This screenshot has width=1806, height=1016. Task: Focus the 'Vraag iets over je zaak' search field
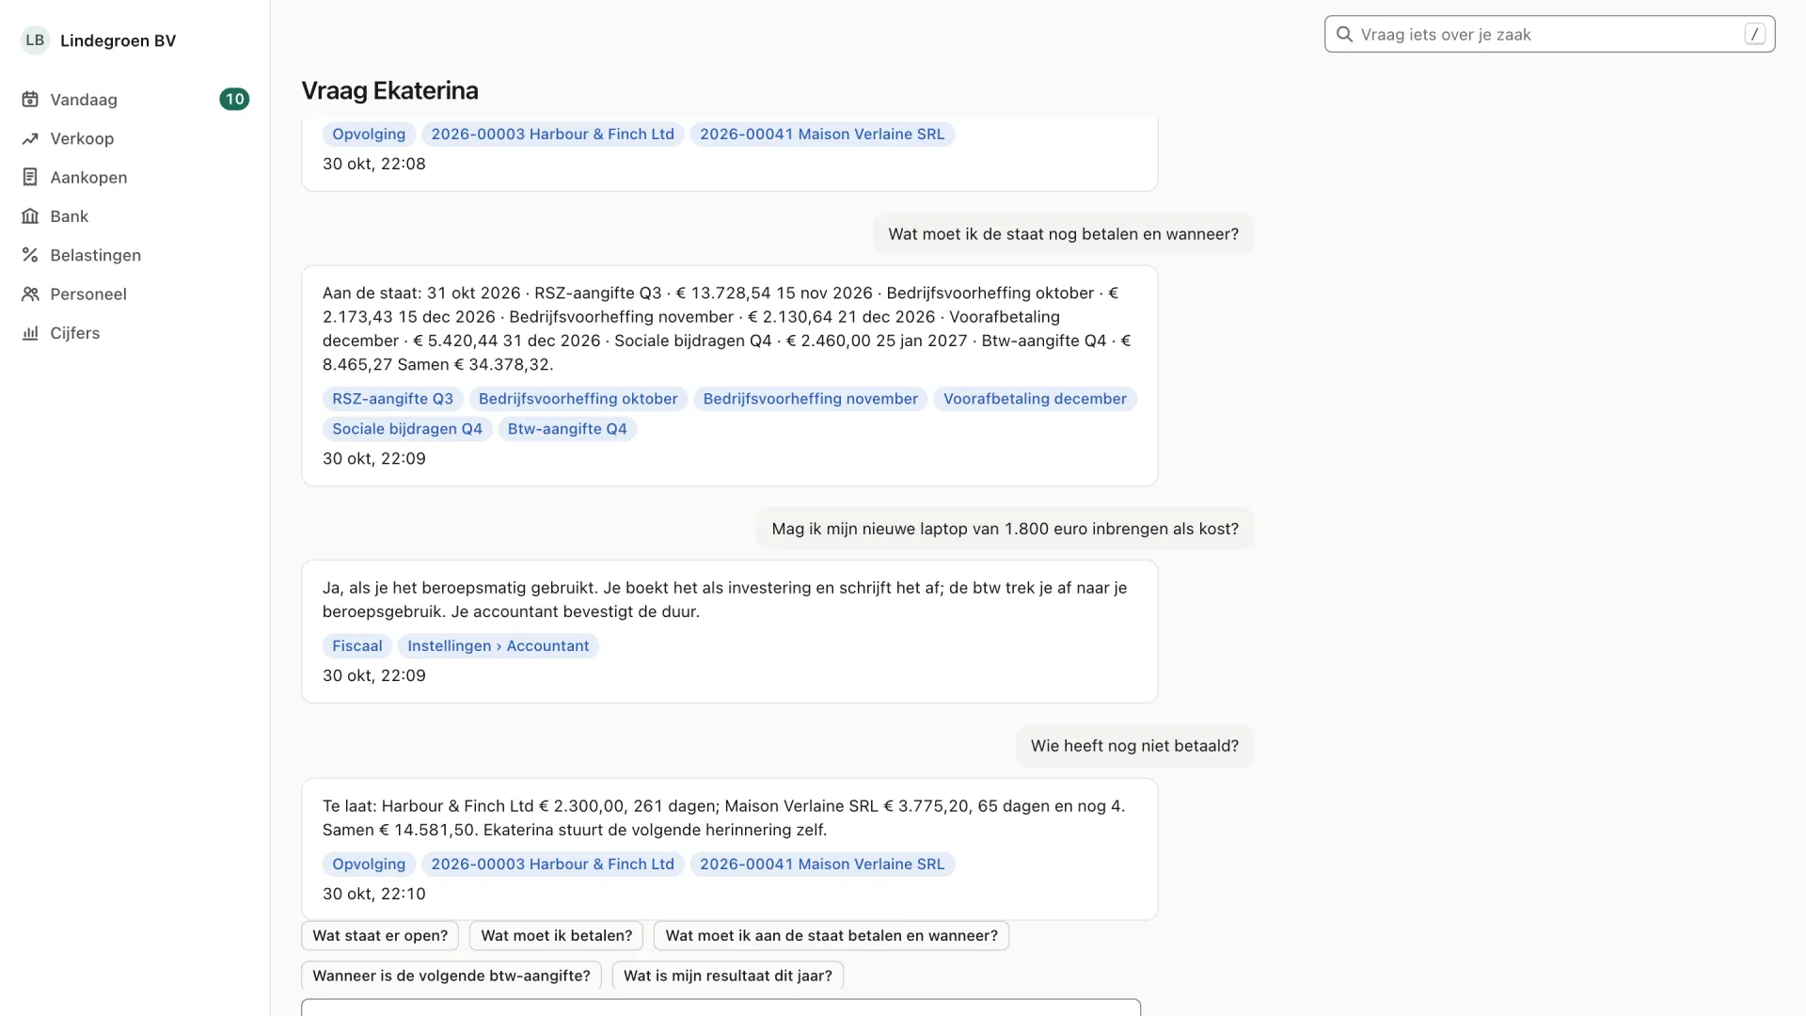tap(1549, 35)
